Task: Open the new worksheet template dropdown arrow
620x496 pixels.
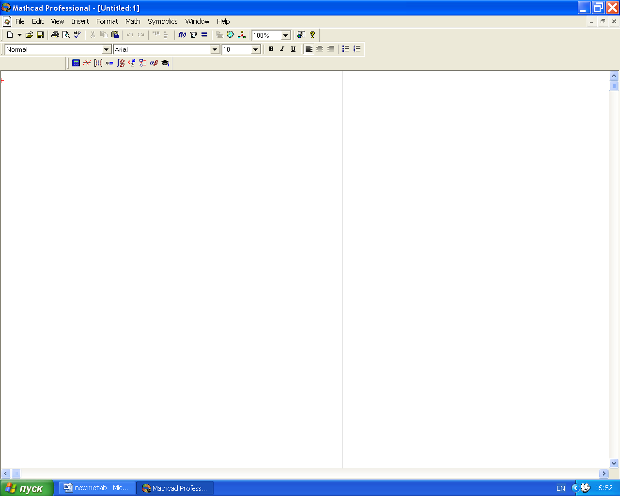Action: tap(19, 35)
